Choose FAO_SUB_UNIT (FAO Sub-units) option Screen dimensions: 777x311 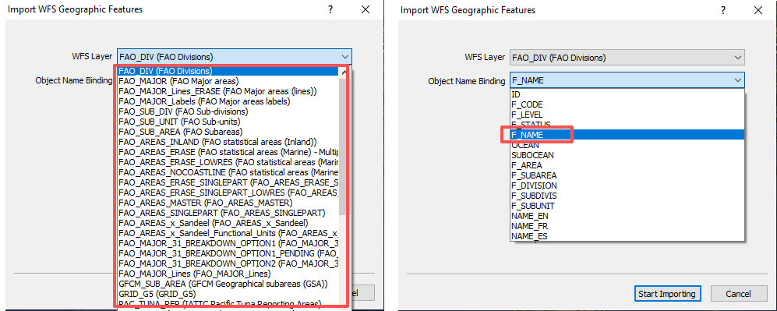[228, 122]
